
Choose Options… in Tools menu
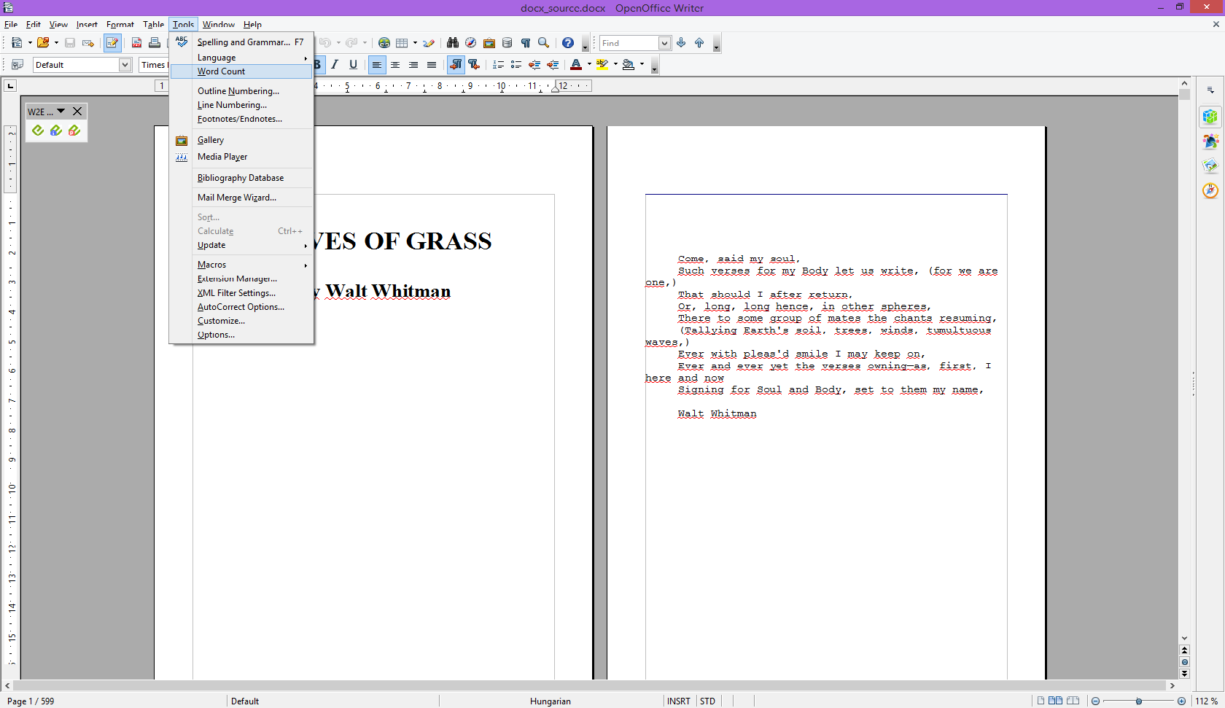[241, 335]
